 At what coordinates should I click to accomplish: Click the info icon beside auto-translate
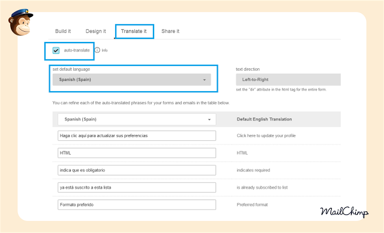(x=97, y=50)
